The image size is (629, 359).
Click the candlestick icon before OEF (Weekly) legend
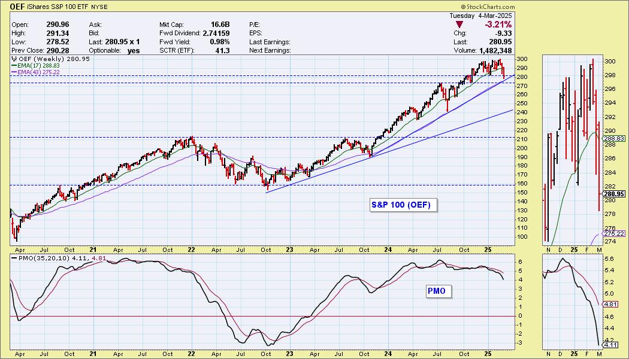pyautogui.click(x=13, y=59)
